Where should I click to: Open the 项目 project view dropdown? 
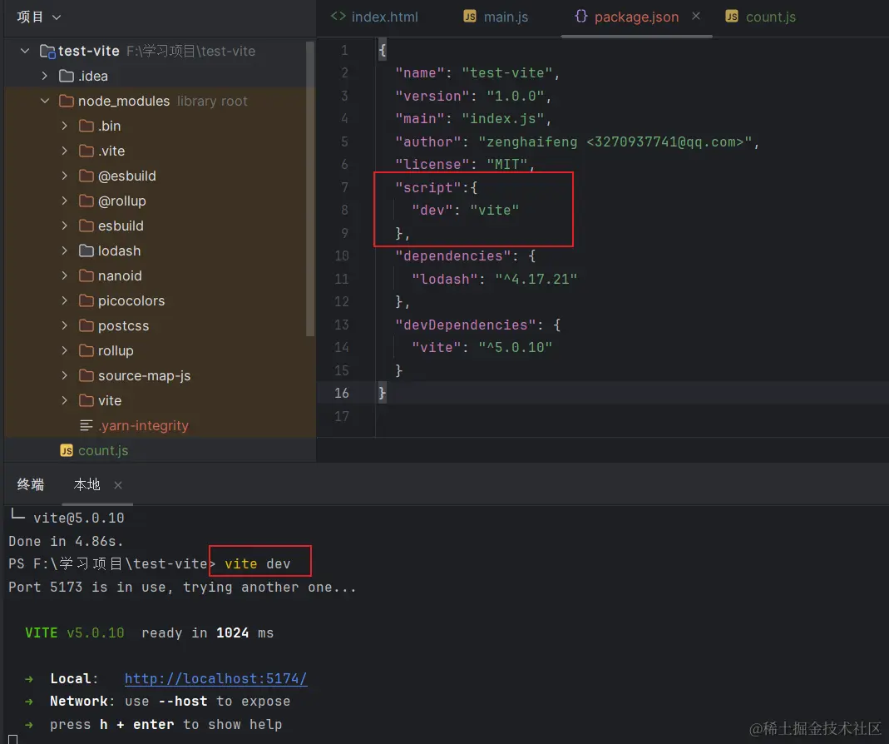38,17
